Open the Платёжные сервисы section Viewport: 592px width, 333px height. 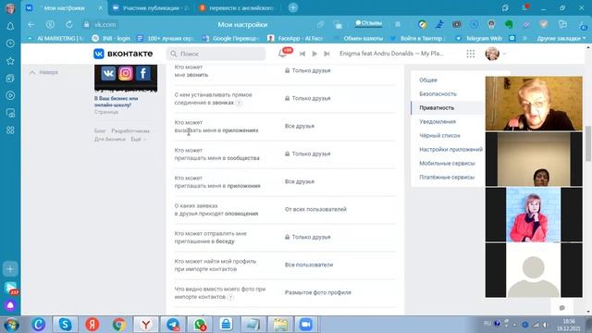pyautogui.click(x=447, y=177)
